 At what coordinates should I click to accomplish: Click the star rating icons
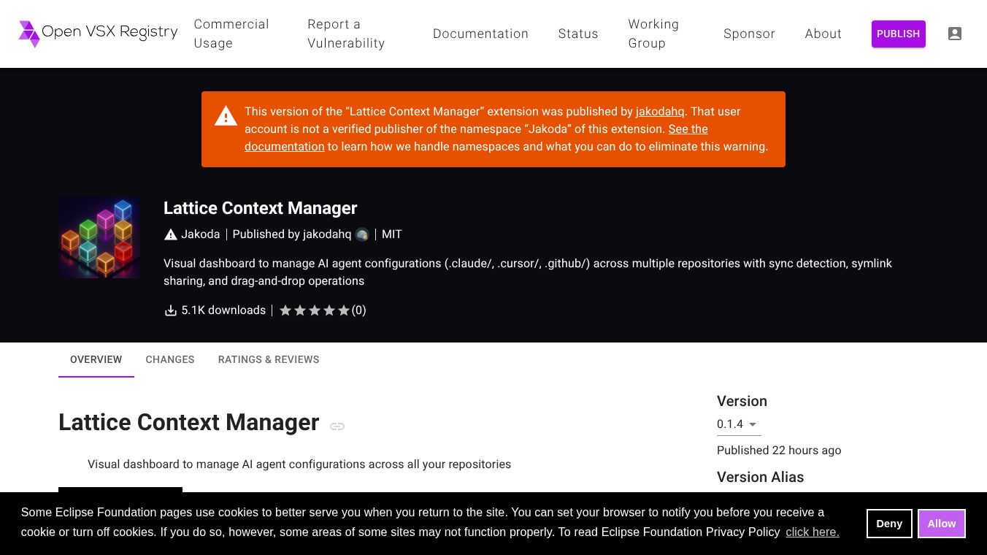(314, 310)
